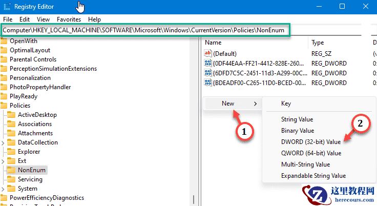377x206 pixels.
Task: Open the Favorites menu
Action: (x=69, y=19)
